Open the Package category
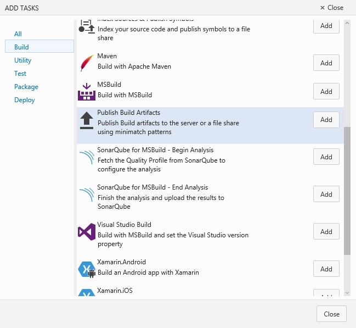The width and height of the screenshot is (356, 328). click(26, 87)
